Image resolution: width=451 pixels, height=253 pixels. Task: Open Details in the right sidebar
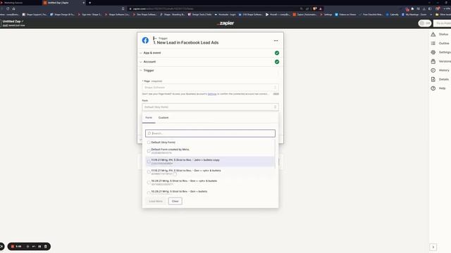[x=440, y=79]
